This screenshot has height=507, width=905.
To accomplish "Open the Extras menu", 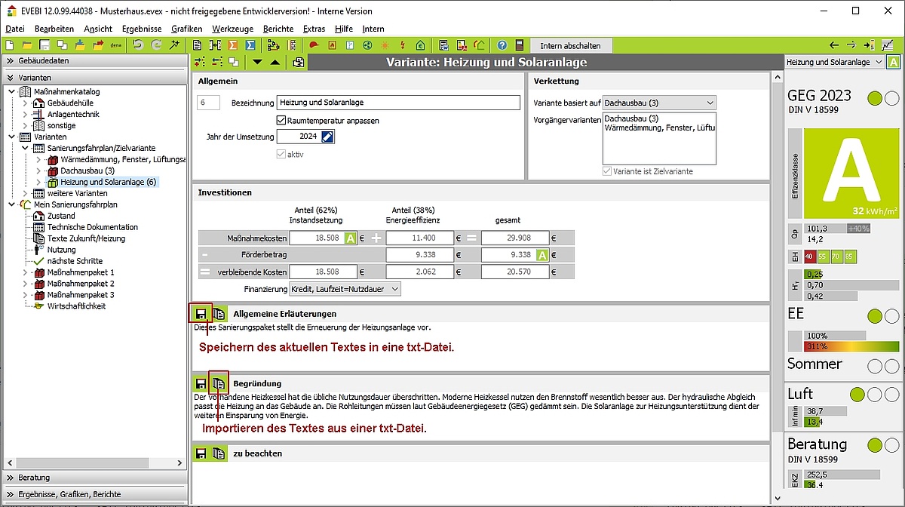I will click(314, 29).
